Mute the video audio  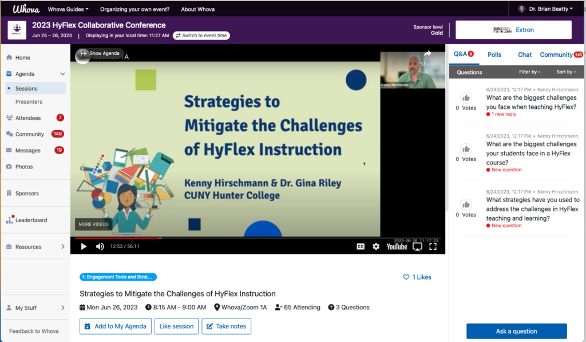click(99, 246)
